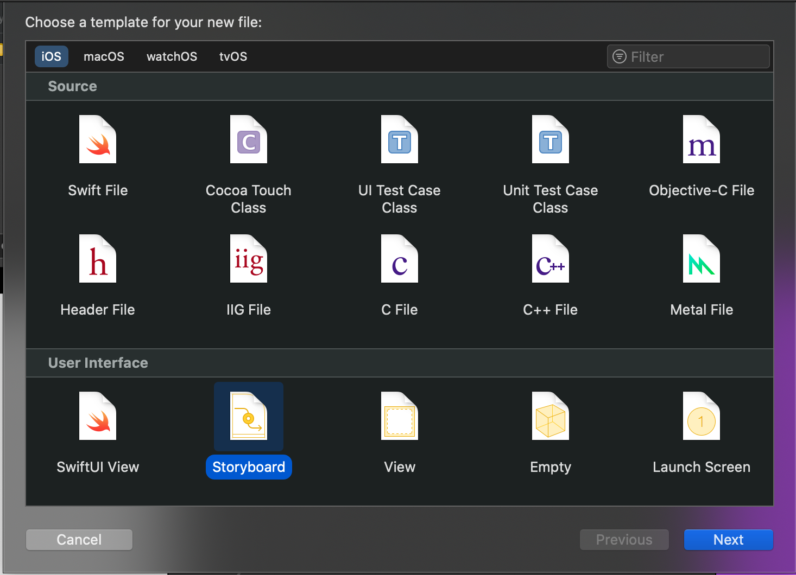Image resolution: width=796 pixels, height=575 pixels.
Task: Select the Unit Test Case Class icon
Action: tap(551, 139)
